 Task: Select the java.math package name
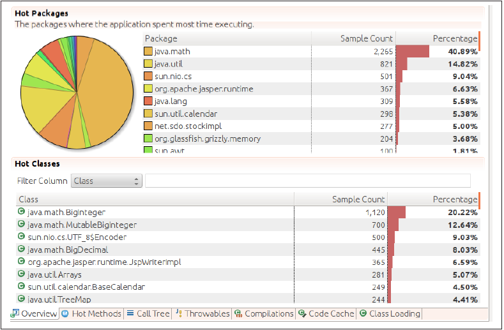(172, 52)
